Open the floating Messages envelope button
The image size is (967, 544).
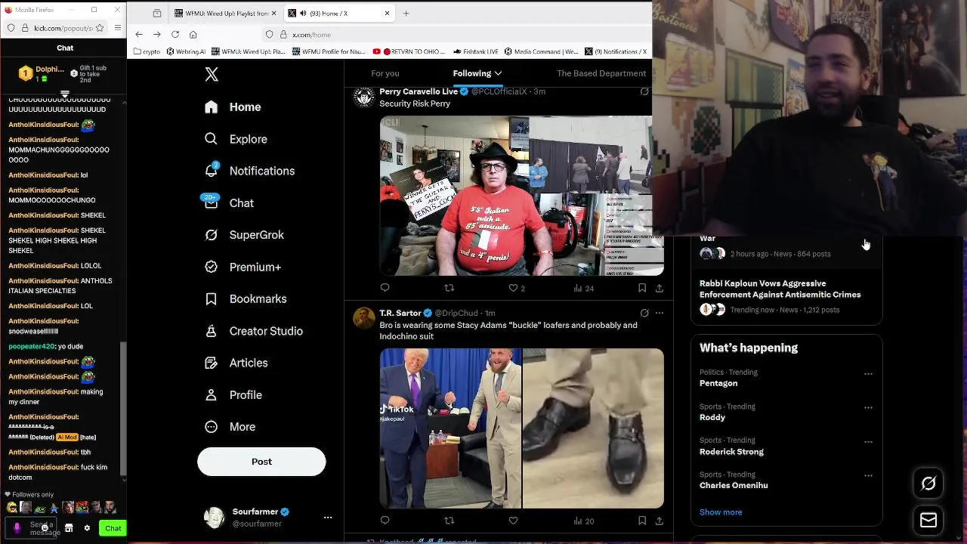pos(928,520)
